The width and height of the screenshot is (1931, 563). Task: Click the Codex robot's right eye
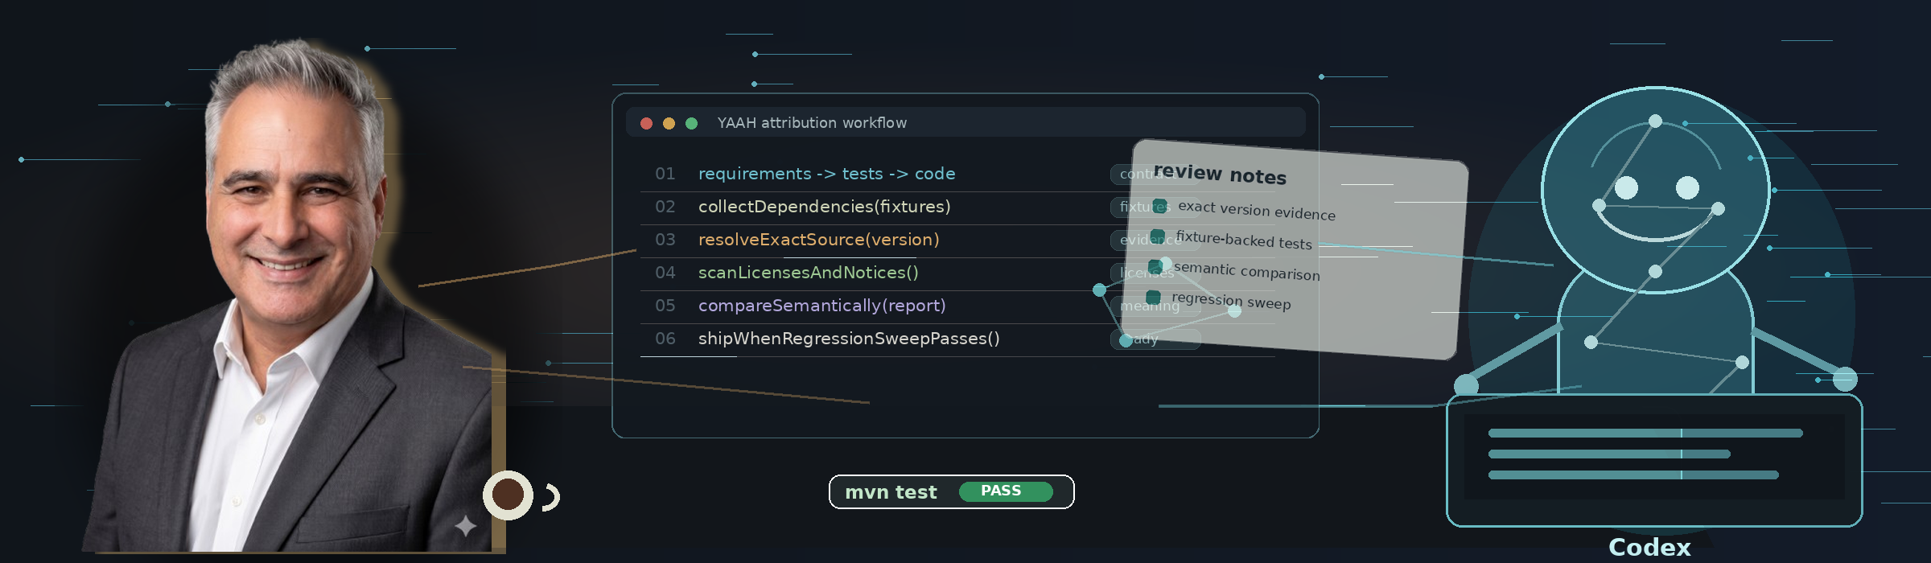coord(1687,187)
